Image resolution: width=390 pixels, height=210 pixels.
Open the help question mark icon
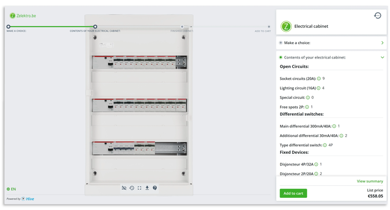(154, 188)
